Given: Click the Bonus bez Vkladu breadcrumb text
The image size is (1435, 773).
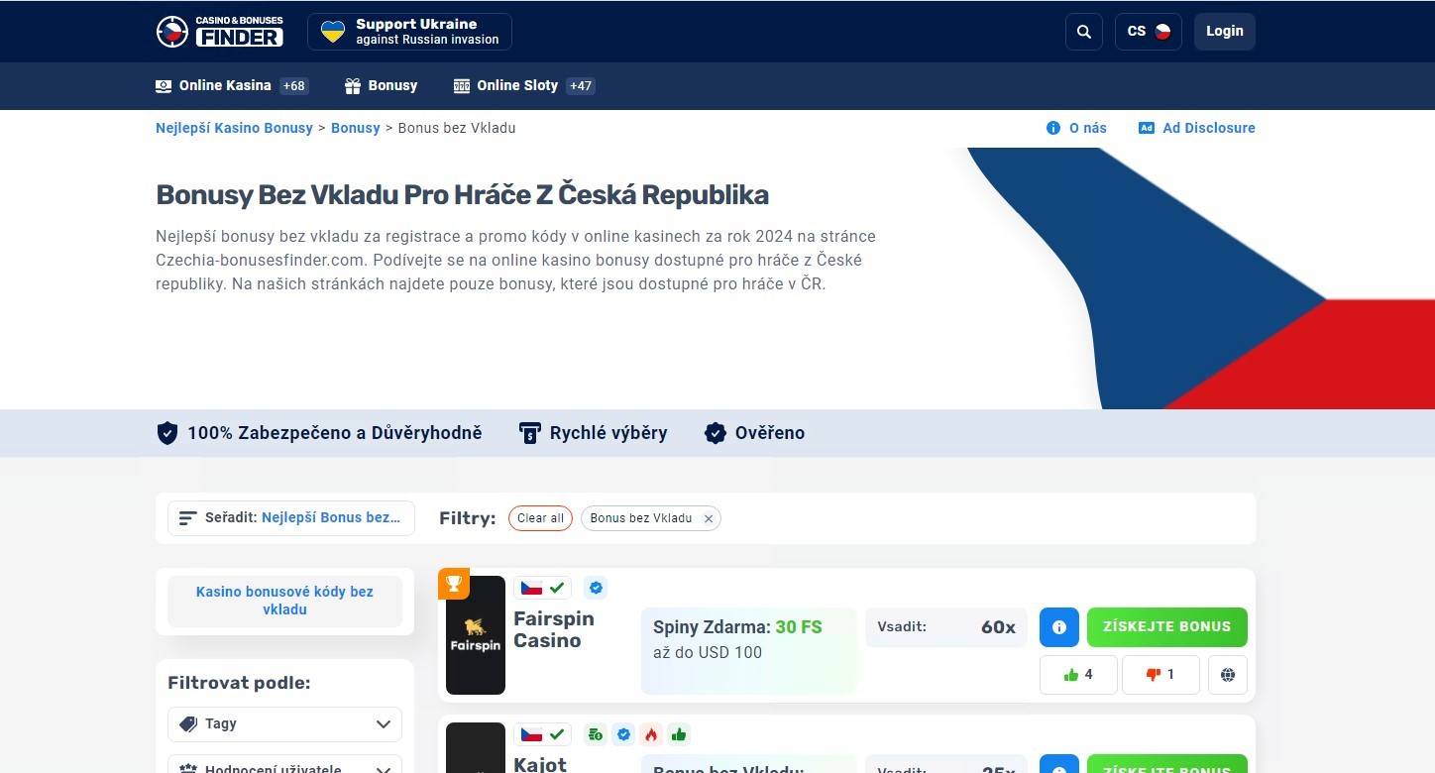Looking at the screenshot, I should coord(457,128).
